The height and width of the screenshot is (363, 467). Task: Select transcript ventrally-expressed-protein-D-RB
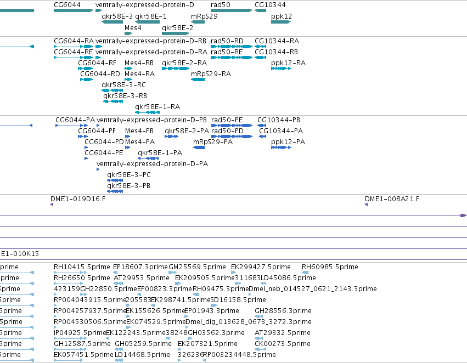pos(151,41)
